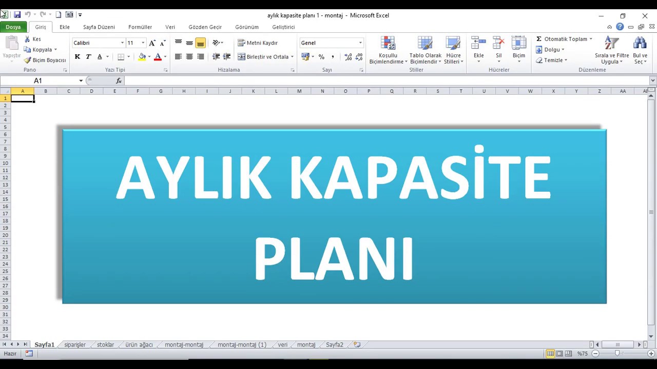Click in the formula bar input

(x=387, y=81)
